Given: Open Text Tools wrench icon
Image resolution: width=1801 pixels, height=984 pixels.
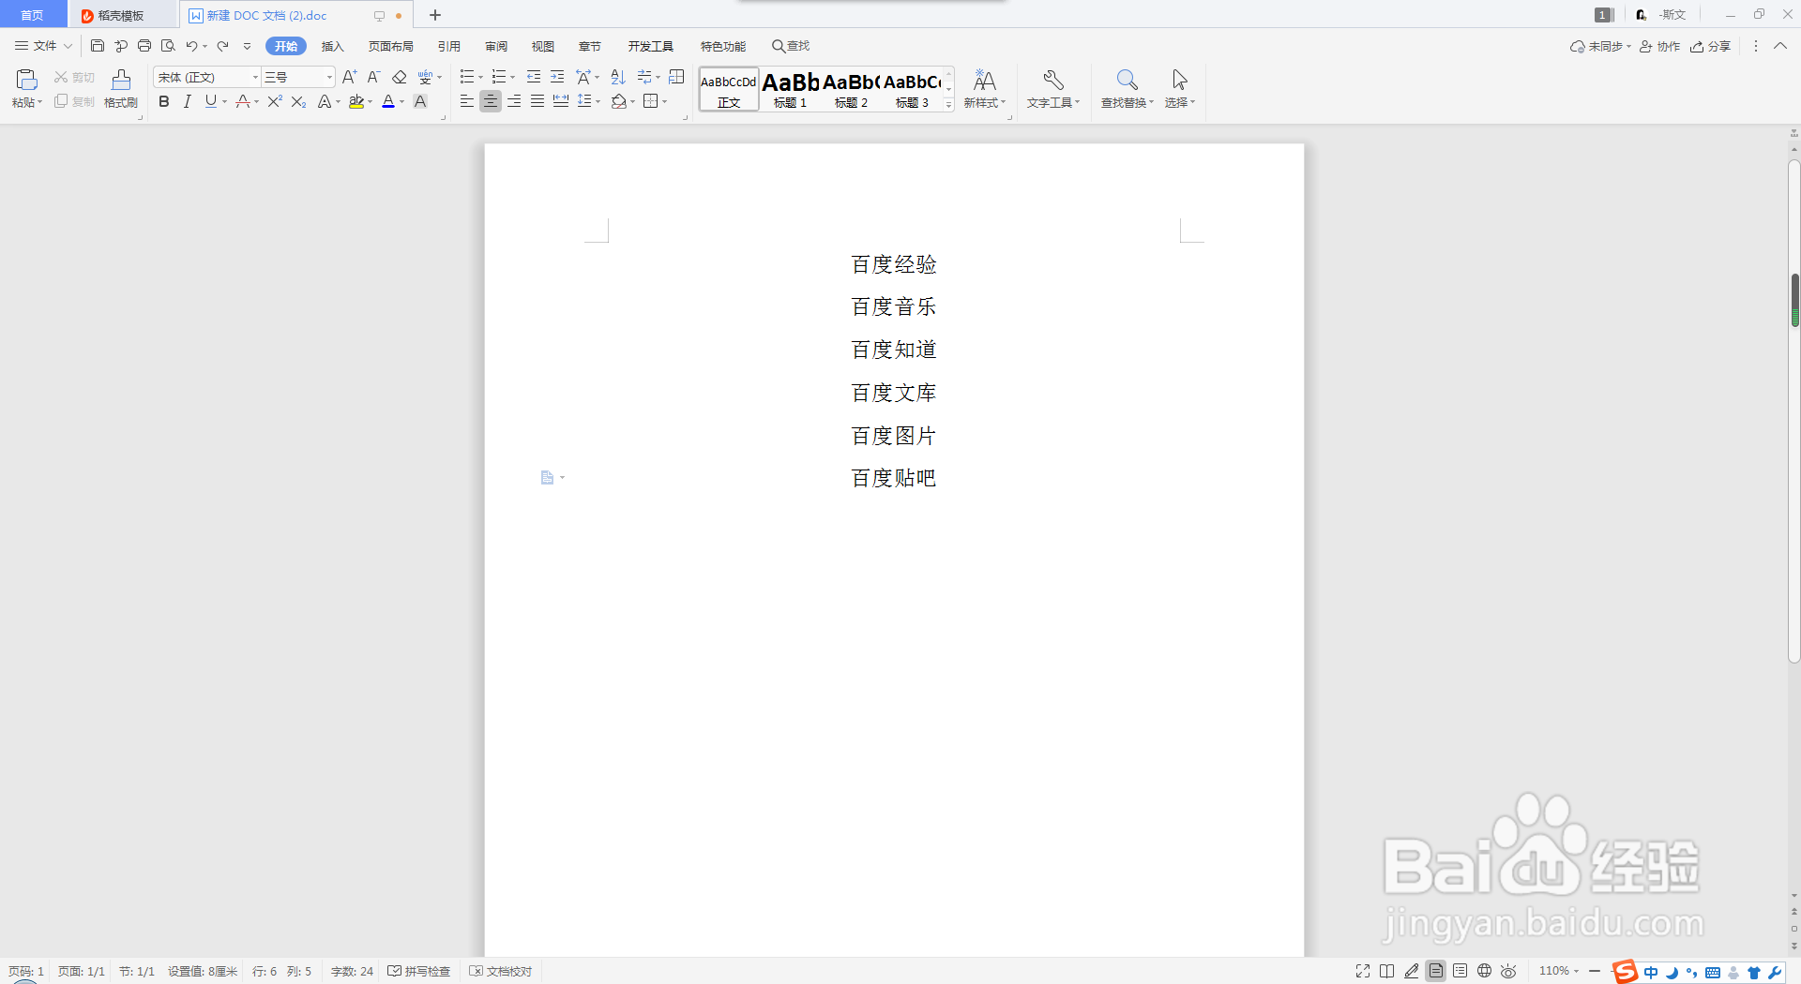Looking at the screenshot, I should [1053, 80].
